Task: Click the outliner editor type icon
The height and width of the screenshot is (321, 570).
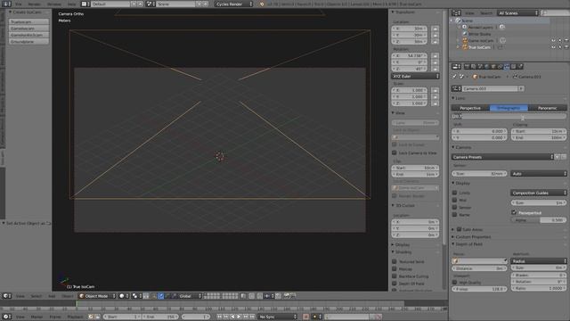Action: point(456,12)
